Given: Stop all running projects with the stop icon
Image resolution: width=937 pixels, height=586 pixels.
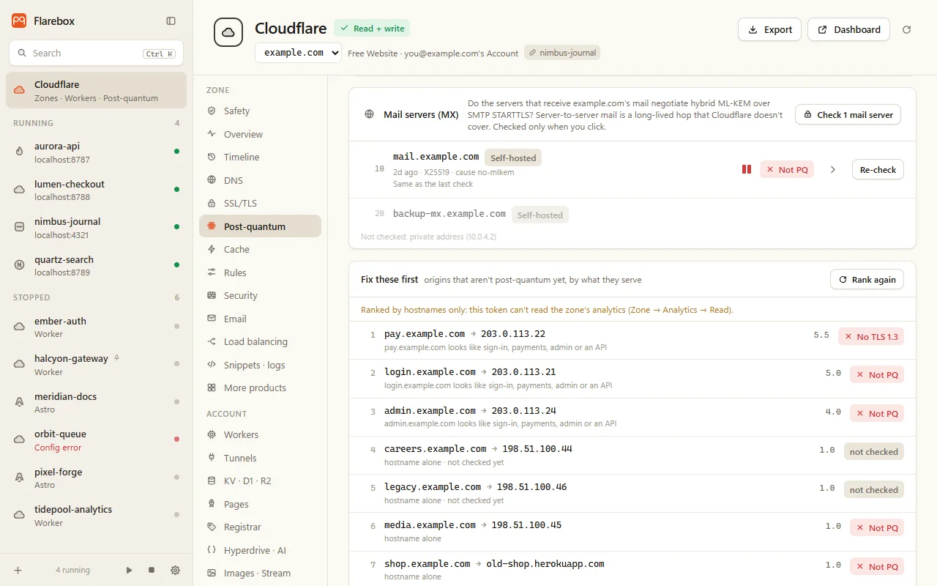Looking at the screenshot, I should click(152, 570).
